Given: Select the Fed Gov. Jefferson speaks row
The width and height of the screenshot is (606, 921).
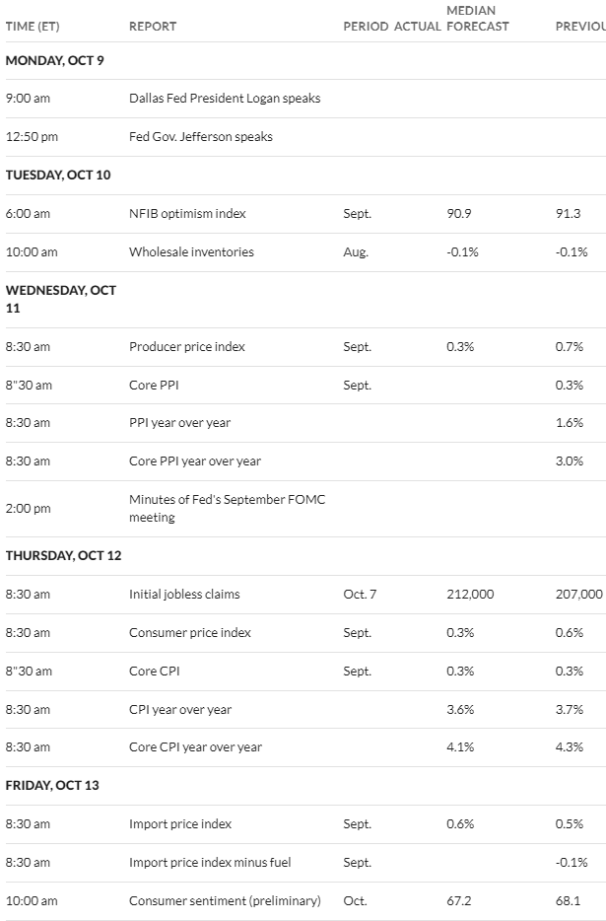Looking at the screenshot, I should click(305, 137).
